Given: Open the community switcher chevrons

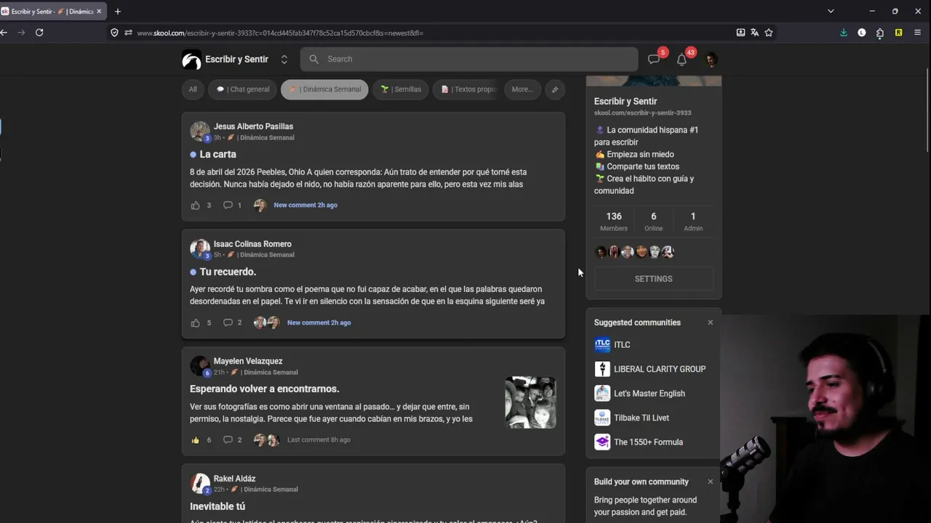Looking at the screenshot, I should (284, 60).
